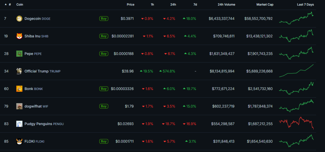This screenshot has height=152, width=325.
Task: Sort by the 7d change column
Action: tap(195, 5)
